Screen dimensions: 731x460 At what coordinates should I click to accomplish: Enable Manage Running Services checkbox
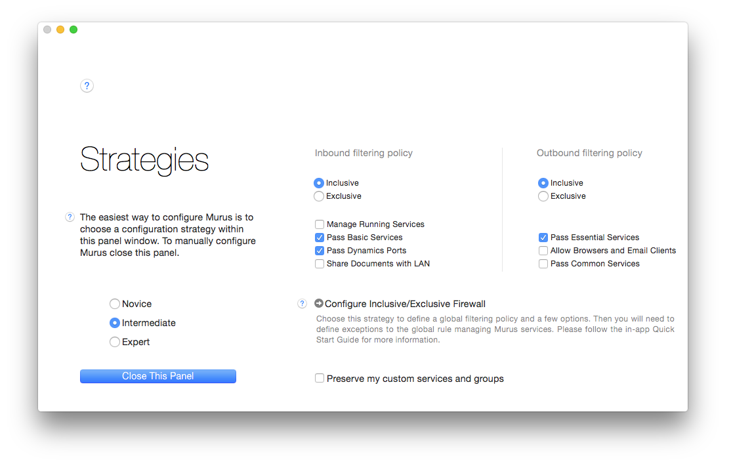320,224
